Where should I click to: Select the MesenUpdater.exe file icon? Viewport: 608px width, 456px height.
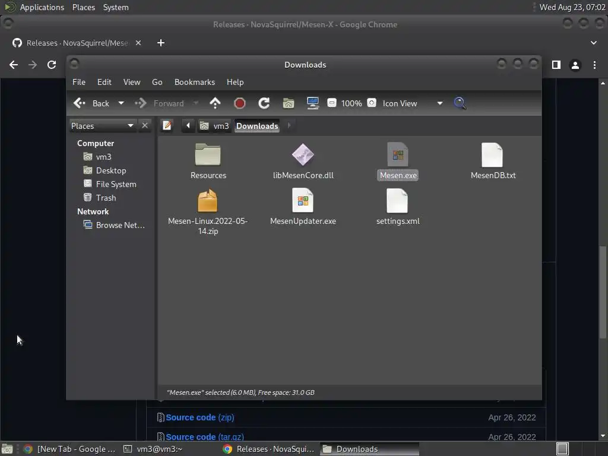[x=303, y=201]
